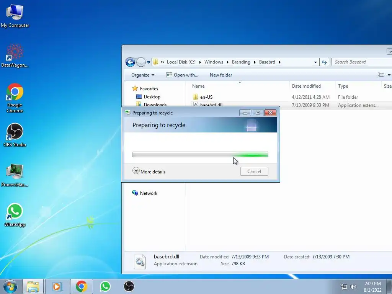
Task: Click the Network icon in navigation pane
Action: (135, 193)
